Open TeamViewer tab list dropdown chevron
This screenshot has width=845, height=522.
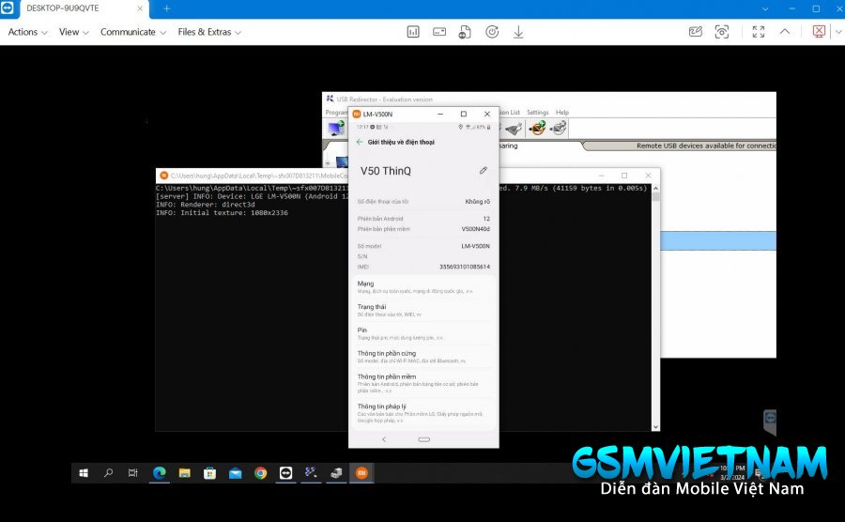pyautogui.click(x=765, y=9)
